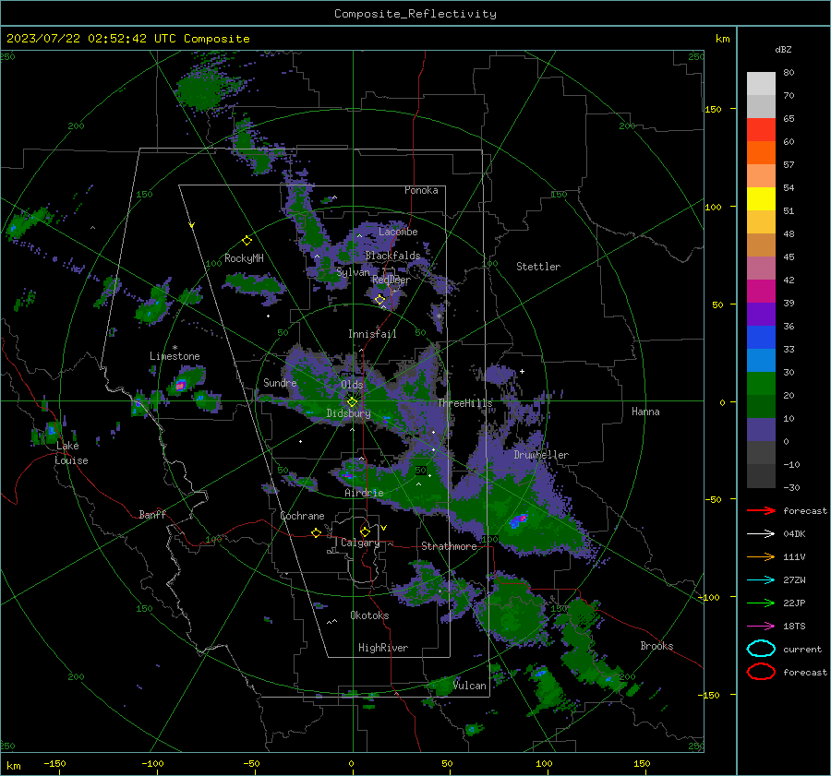Viewport: 831px width, 776px height.
Task: Click the yellow diamond marker above Calgary
Action: pos(365,531)
